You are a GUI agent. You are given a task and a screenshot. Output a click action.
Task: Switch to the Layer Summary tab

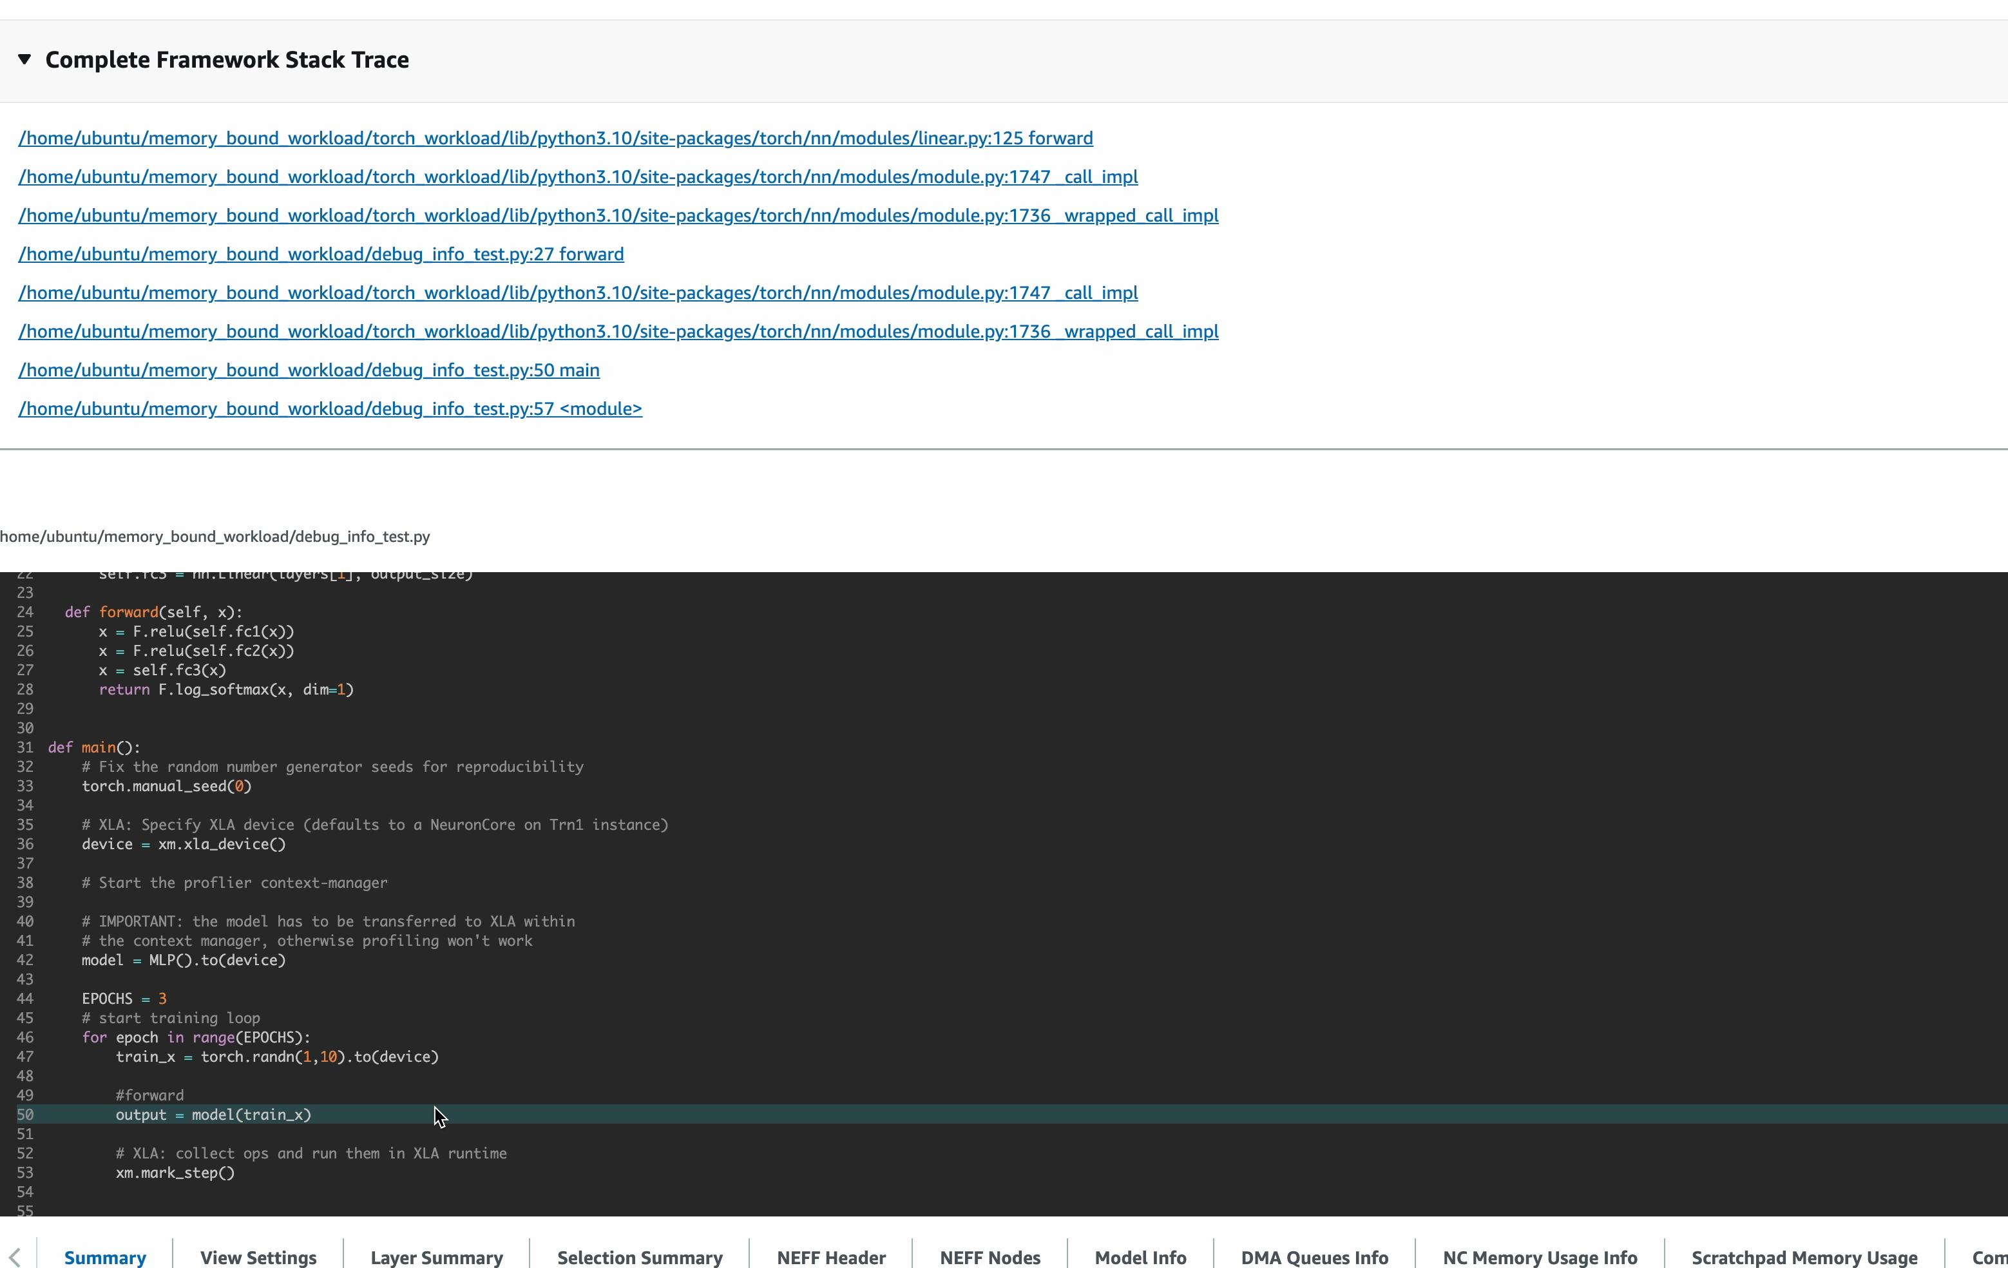pos(436,1256)
